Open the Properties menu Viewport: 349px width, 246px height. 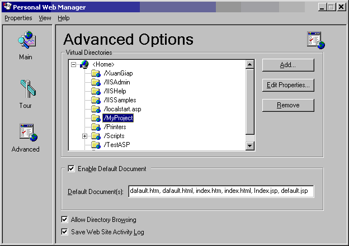(x=18, y=18)
